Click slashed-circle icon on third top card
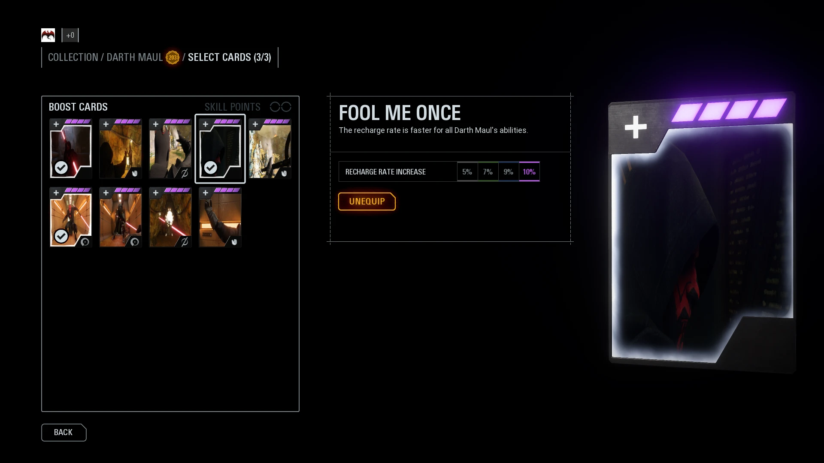The width and height of the screenshot is (824, 463). (x=185, y=174)
